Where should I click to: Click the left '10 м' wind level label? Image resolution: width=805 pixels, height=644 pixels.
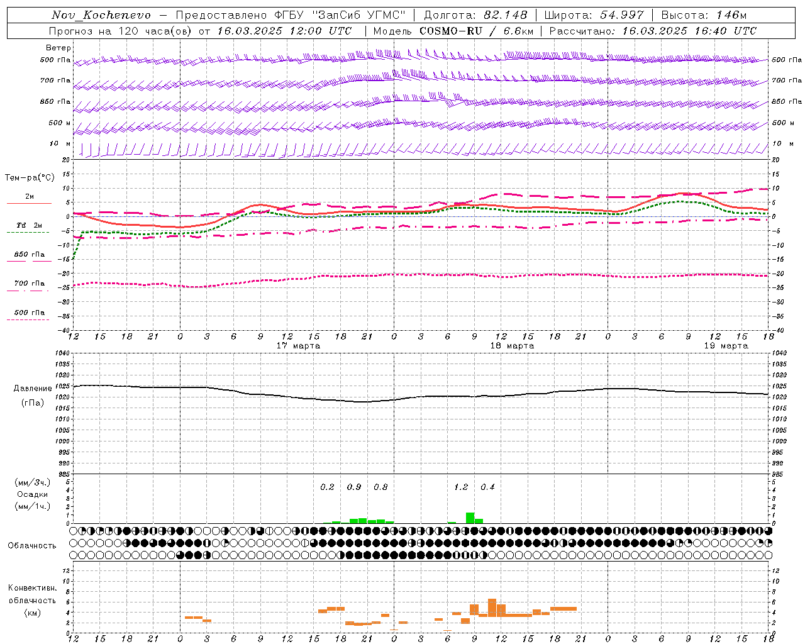tap(60, 144)
